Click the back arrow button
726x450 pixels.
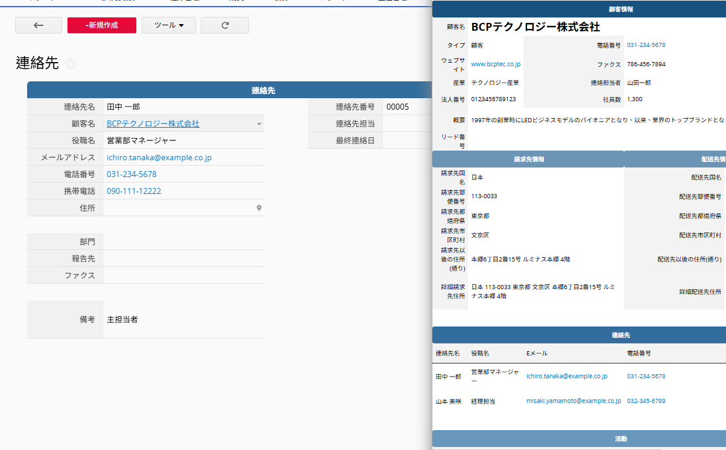point(39,25)
